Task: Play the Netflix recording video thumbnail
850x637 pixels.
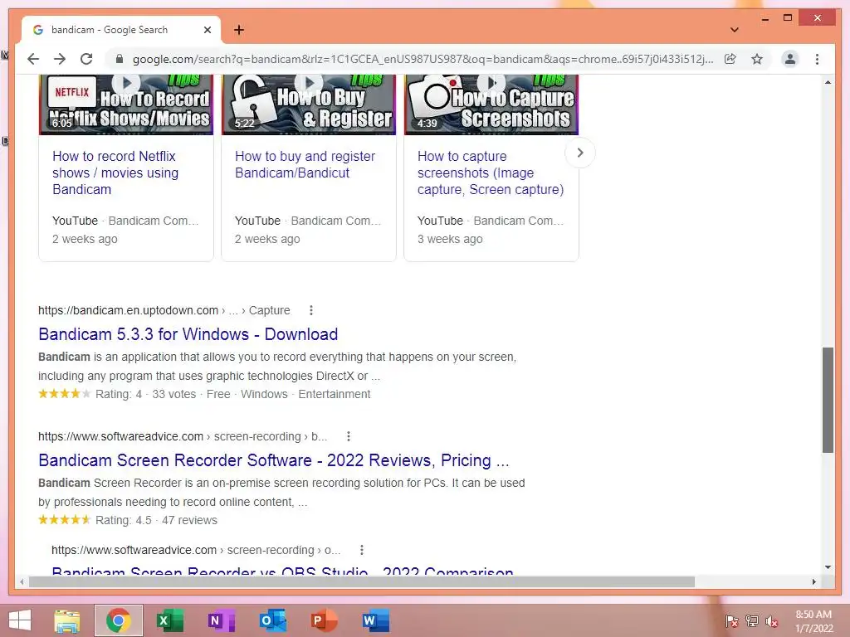Action: click(126, 105)
